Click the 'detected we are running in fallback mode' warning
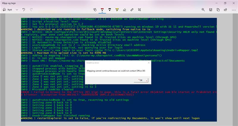The image size is (238, 126). click(86, 29)
